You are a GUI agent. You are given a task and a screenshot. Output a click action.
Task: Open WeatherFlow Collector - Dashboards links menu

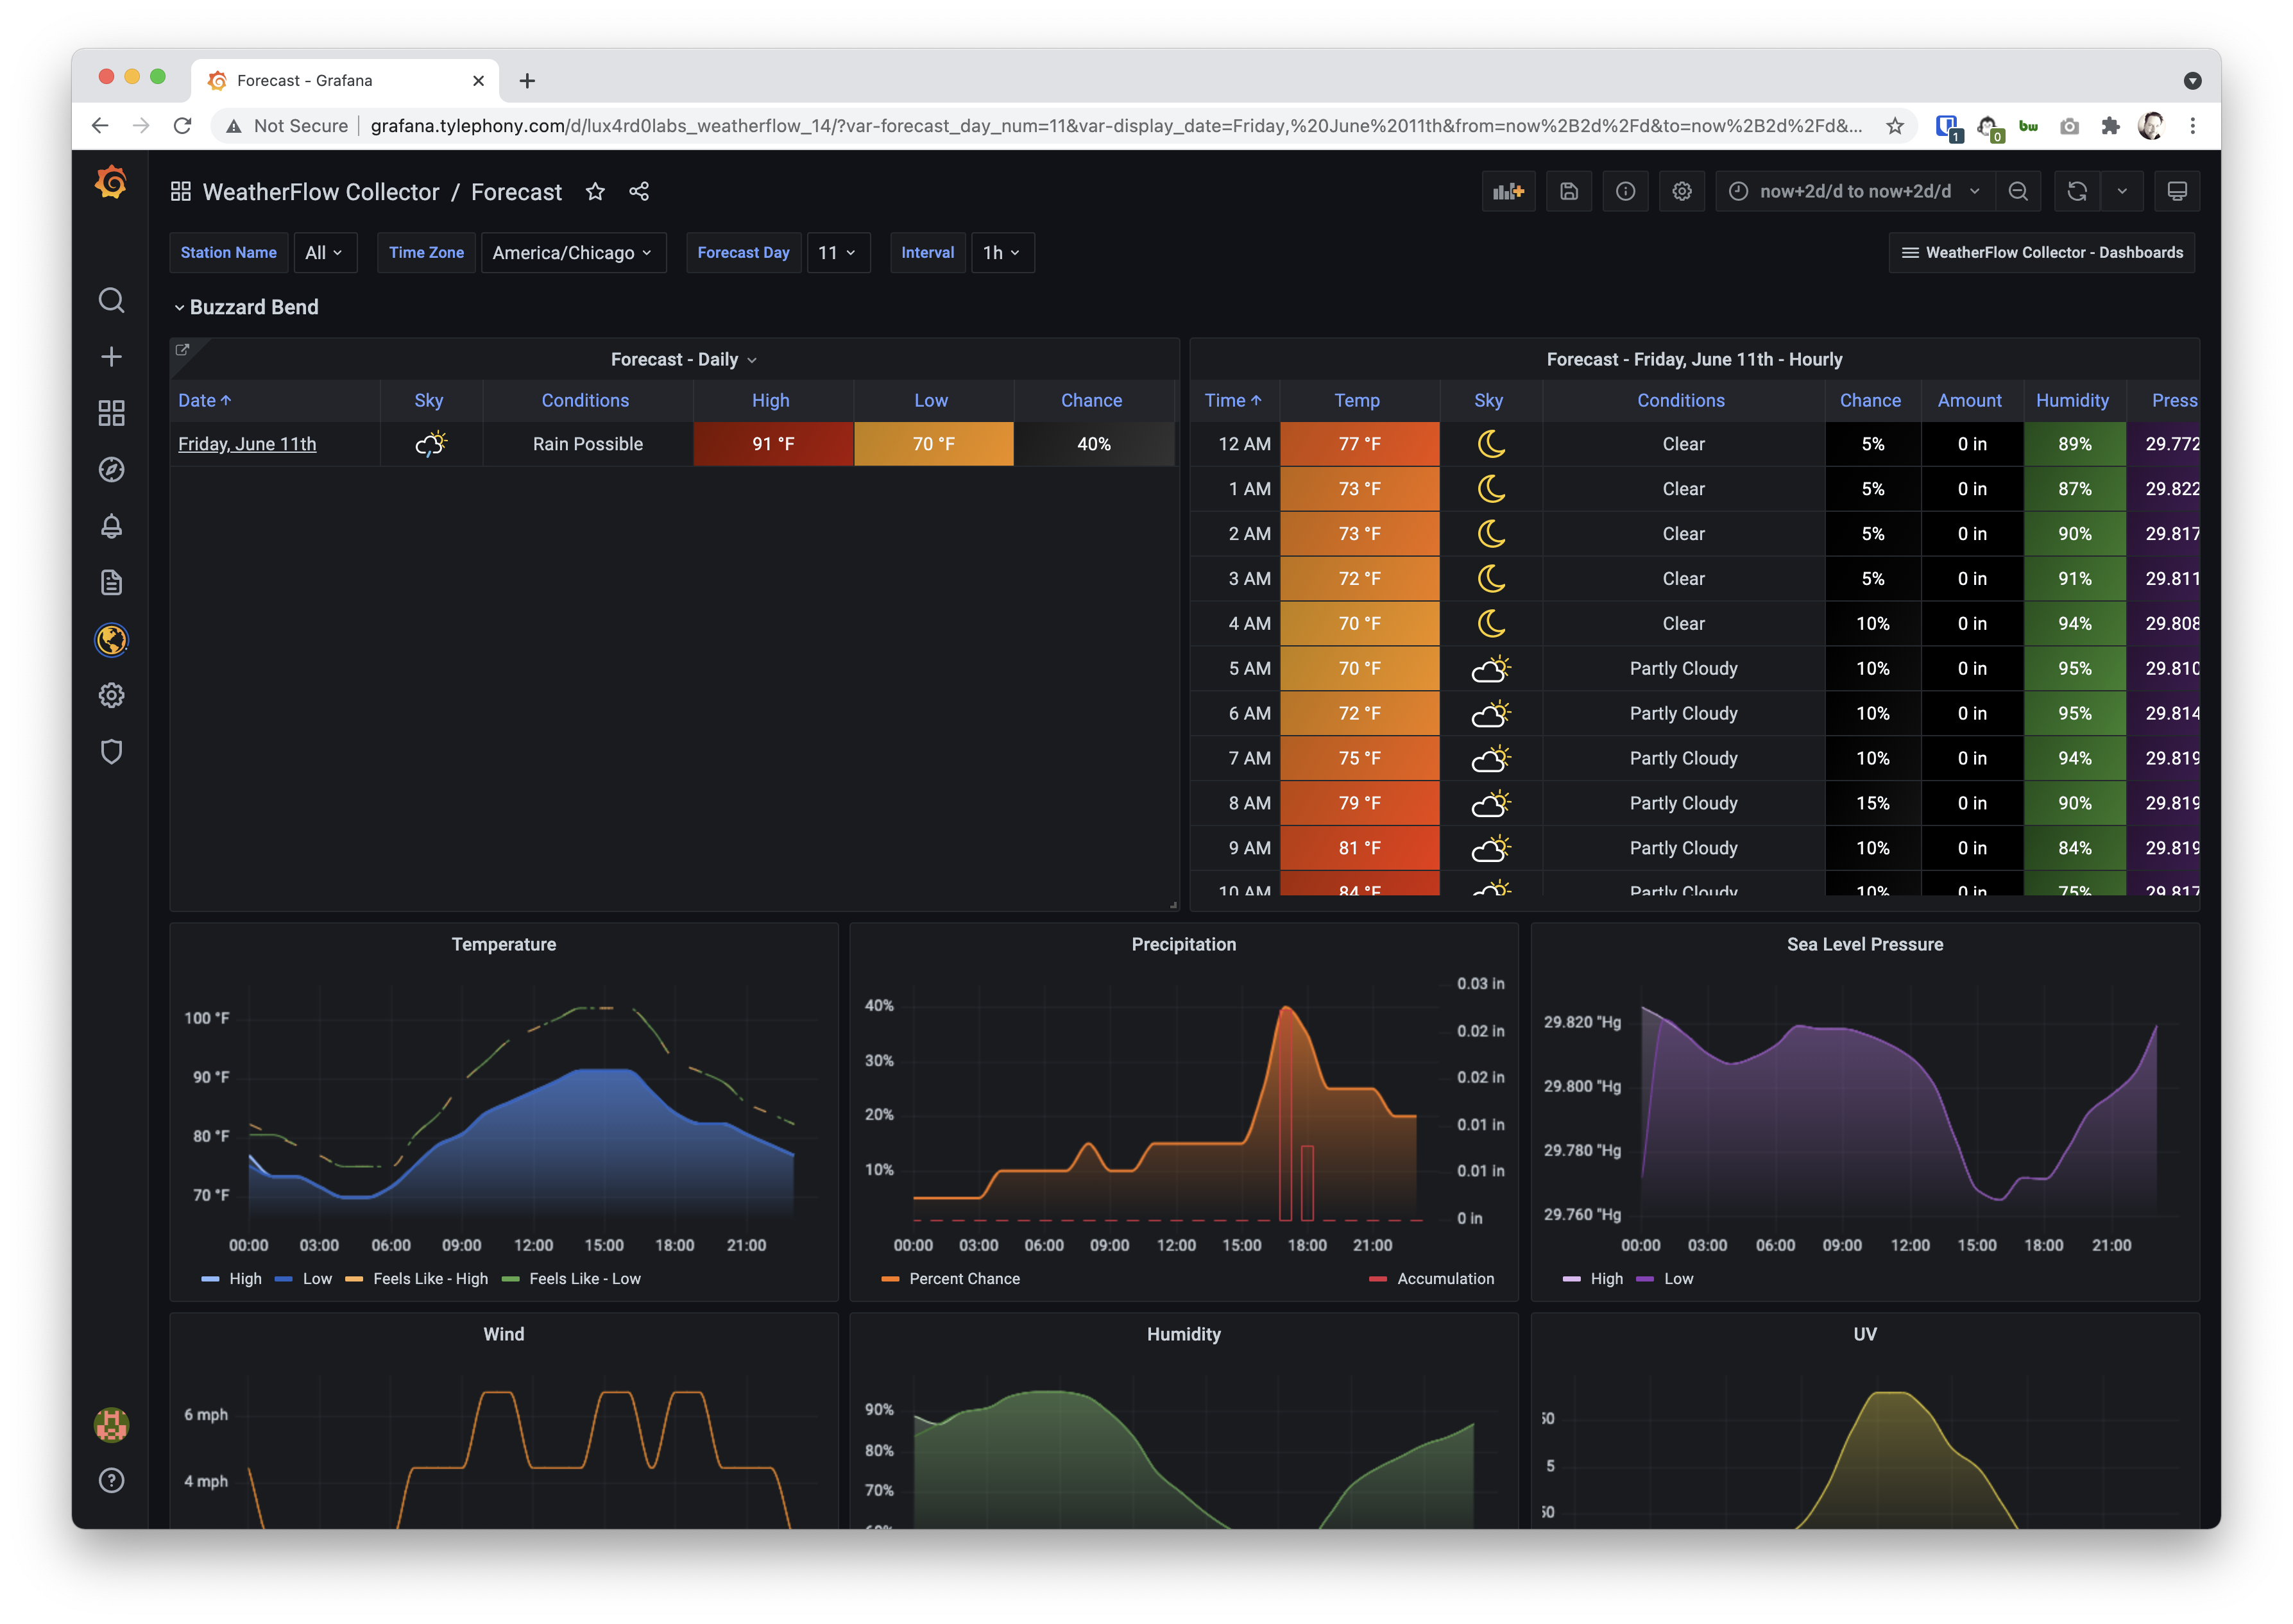(2041, 253)
